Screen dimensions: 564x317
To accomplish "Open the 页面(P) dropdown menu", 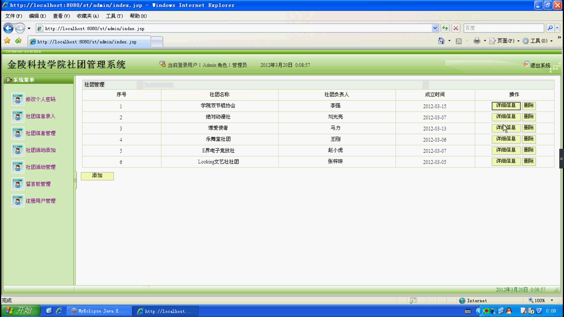I will pos(504,41).
